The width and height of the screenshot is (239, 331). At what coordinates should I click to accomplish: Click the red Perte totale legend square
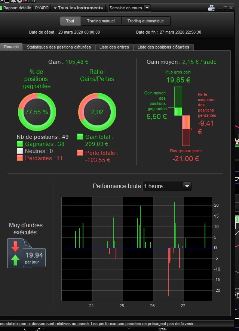tap(80, 153)
